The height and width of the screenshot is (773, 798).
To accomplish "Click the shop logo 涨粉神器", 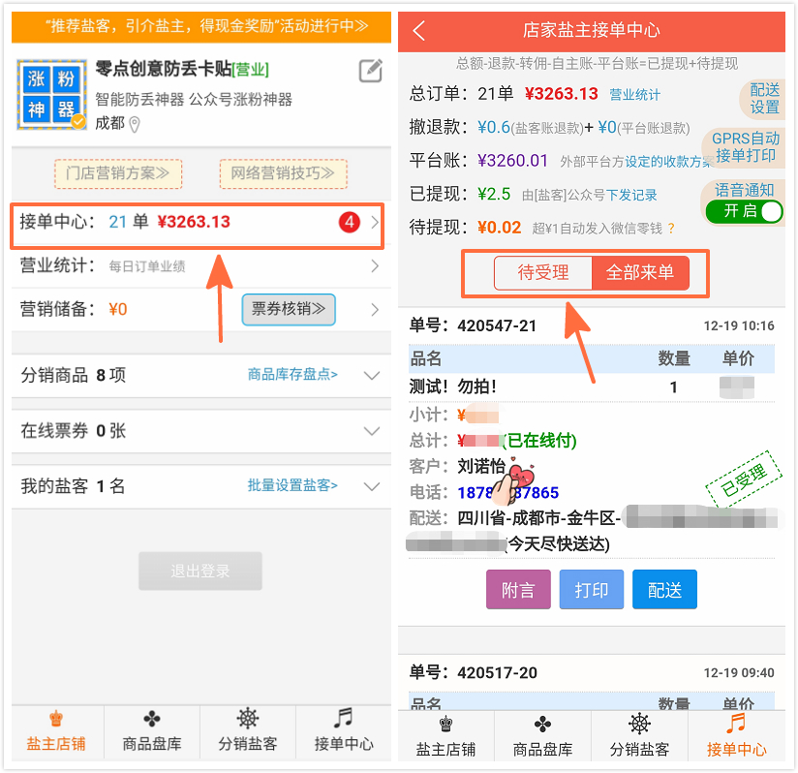I will tap(50, 94).
